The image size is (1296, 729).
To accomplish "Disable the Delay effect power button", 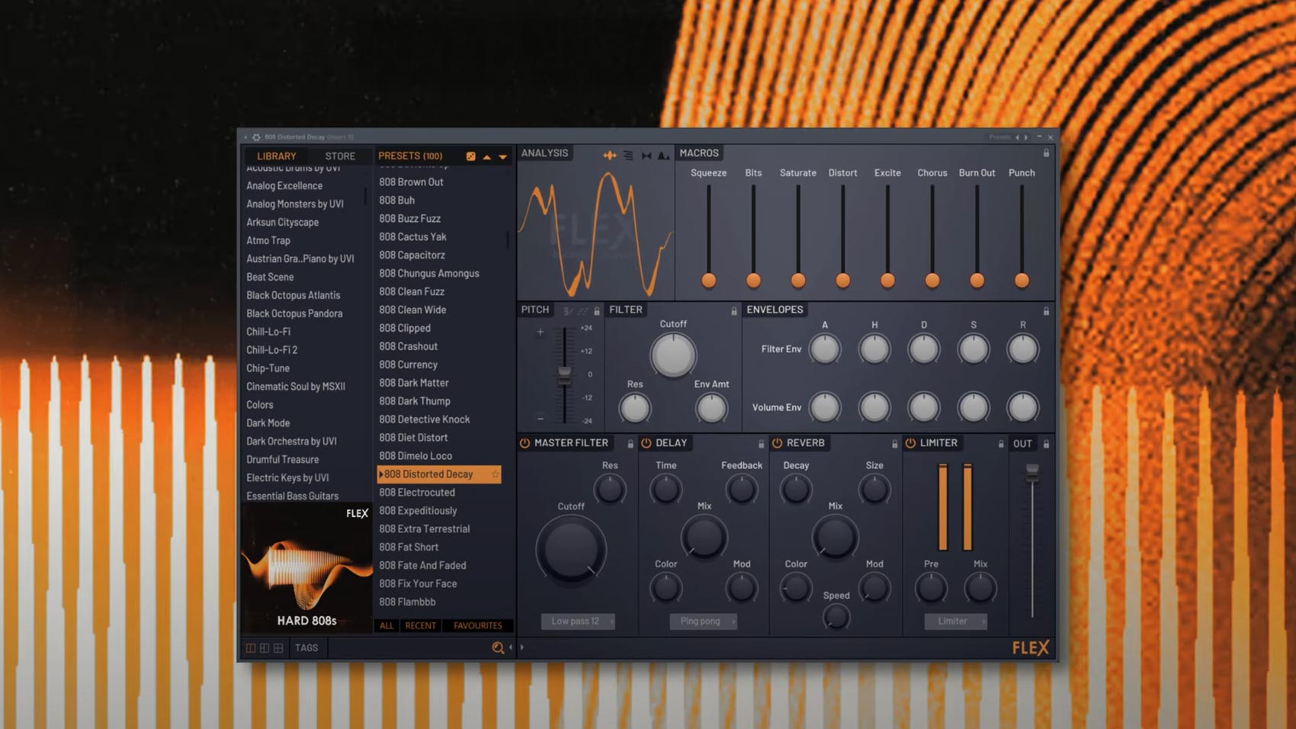I will (646, 443).
